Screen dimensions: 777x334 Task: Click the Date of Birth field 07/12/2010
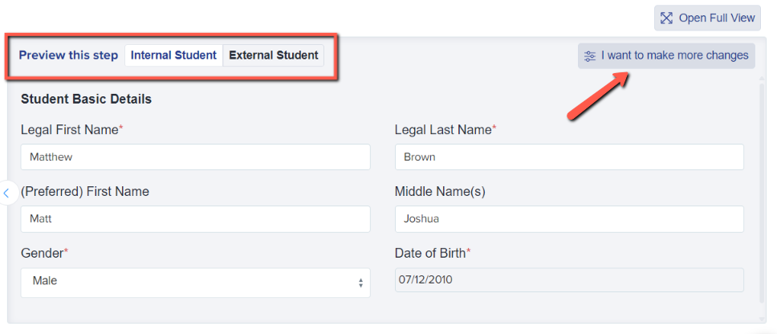pyautogui.click(x=569, y=279)
